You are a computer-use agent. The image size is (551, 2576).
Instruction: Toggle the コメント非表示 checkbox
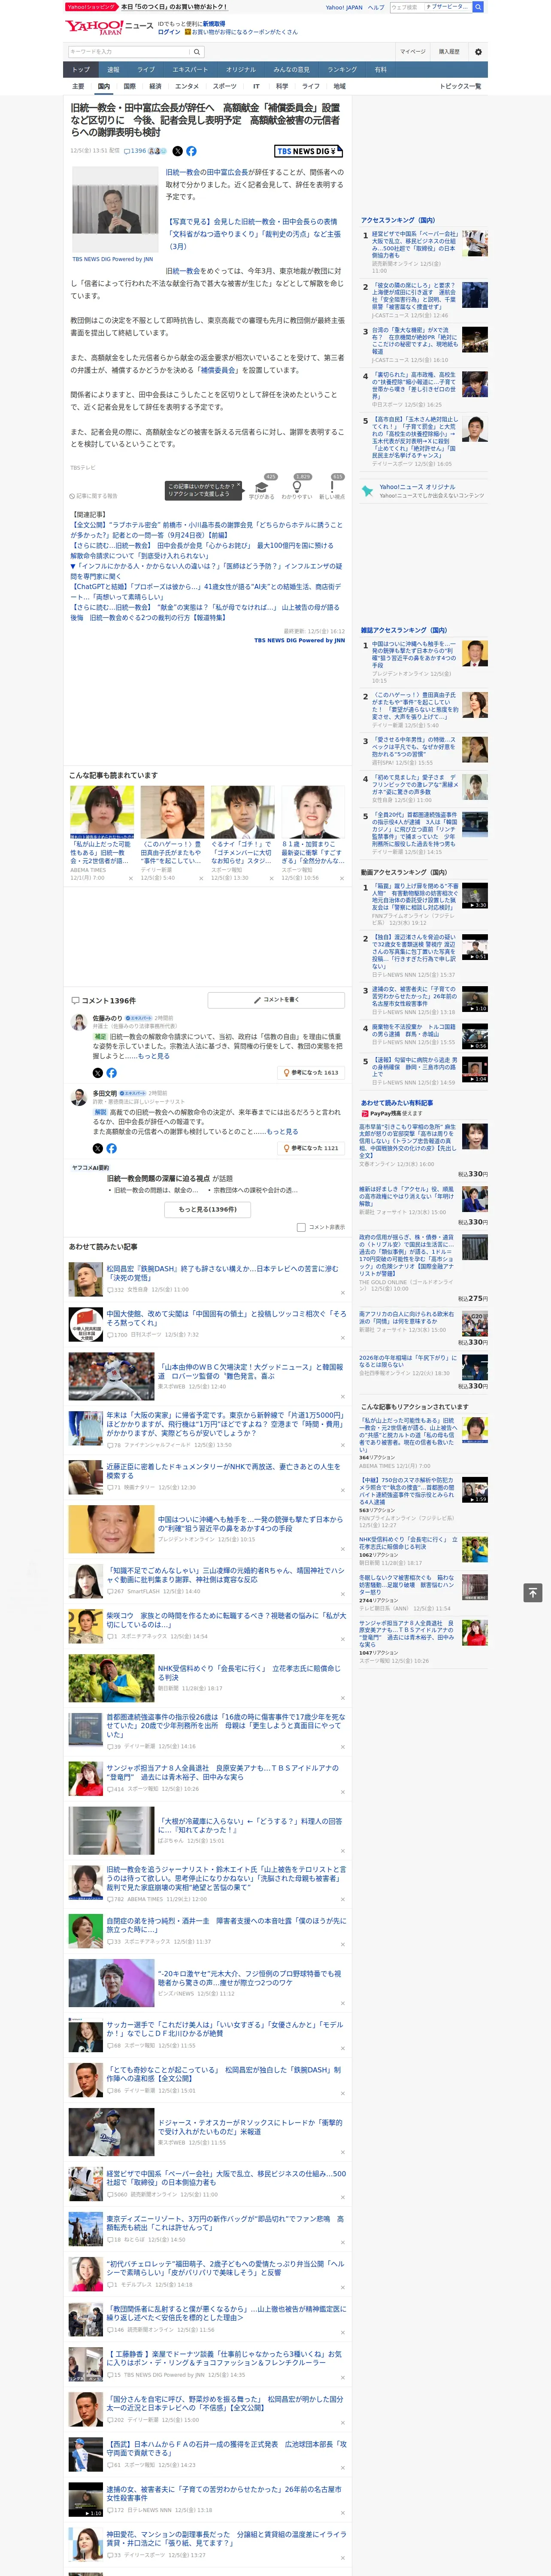pos(301,1227)
